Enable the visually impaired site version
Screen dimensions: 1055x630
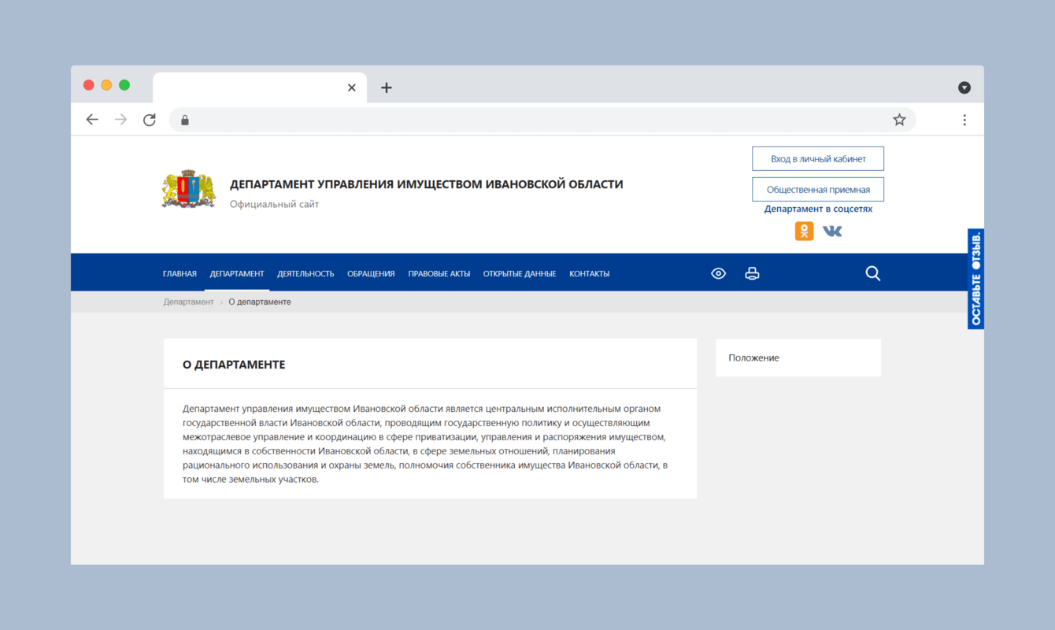pyautogui.click(x=718, y=273)
